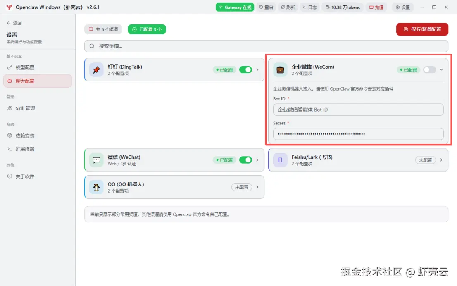Turn off the DingTalk channel toggle
The height and width of the screenshot is (286, 457).
(x=245, y=70)
